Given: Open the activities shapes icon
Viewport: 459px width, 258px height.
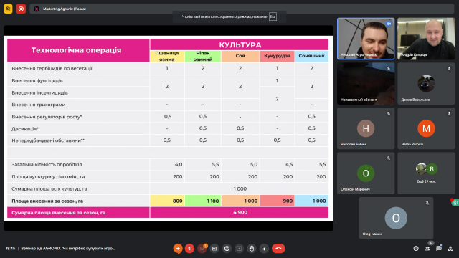Looking at the screenshot, I should [x=450, y=249].
